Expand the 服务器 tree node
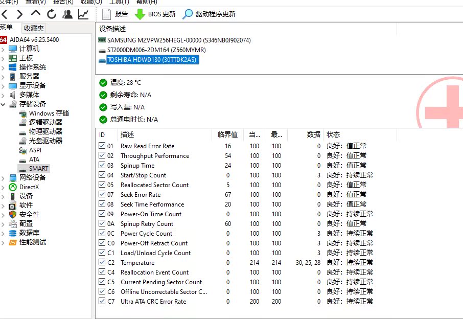 (3, 77)
